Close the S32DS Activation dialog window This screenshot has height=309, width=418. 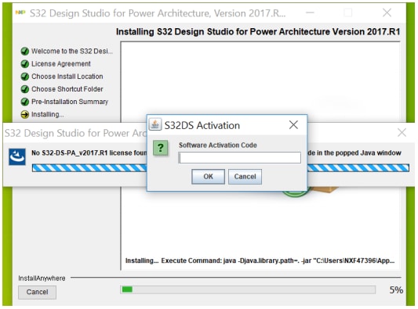pos(293,124)
